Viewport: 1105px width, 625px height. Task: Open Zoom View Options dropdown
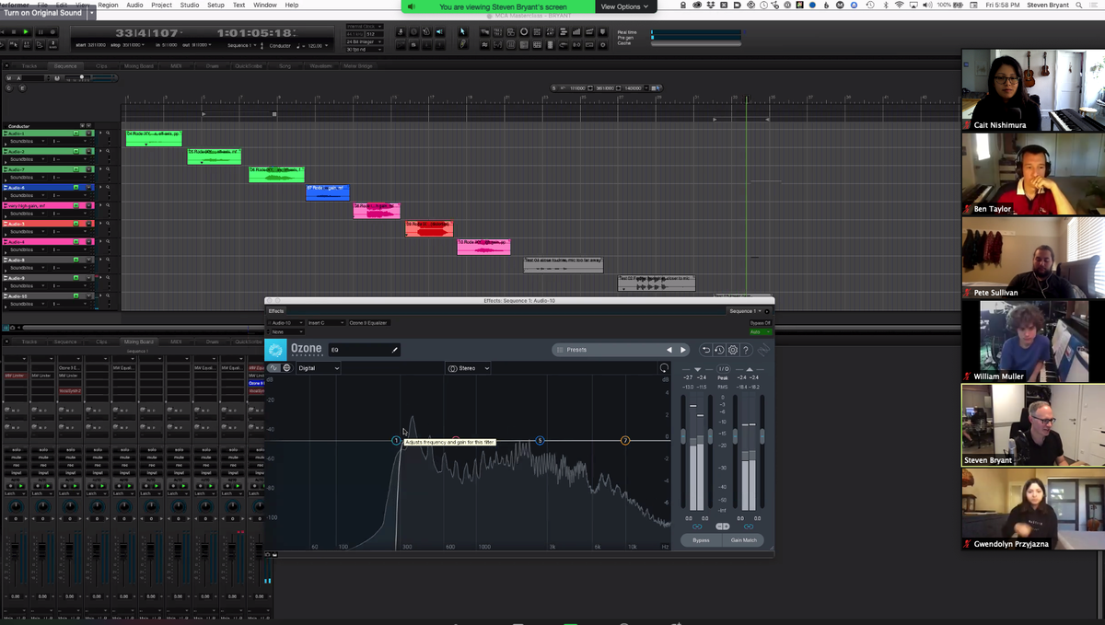click(624, 6)
